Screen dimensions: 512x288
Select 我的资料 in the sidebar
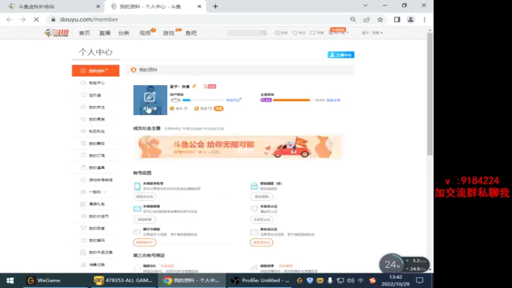pyautogui.click(x=95, y=70)
